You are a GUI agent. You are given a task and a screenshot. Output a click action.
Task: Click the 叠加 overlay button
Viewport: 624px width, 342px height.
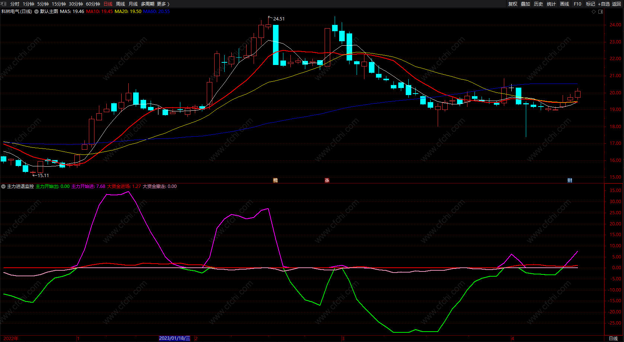525,4
